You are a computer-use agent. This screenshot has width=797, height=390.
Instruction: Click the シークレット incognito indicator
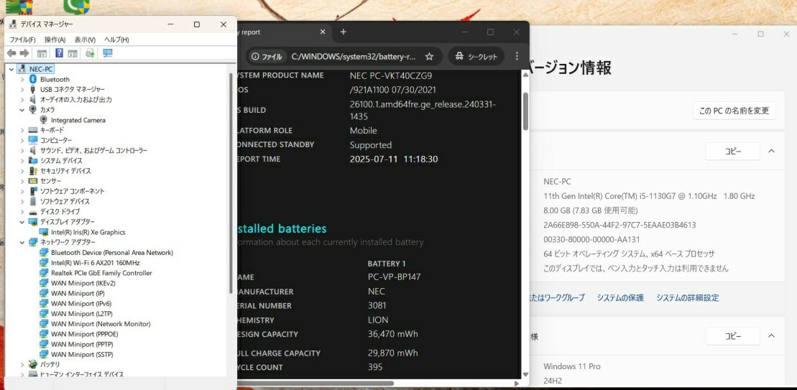pyautogui.click(x=476, y=56)
